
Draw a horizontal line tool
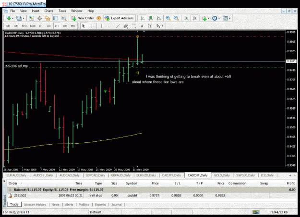tap(109, 26)
